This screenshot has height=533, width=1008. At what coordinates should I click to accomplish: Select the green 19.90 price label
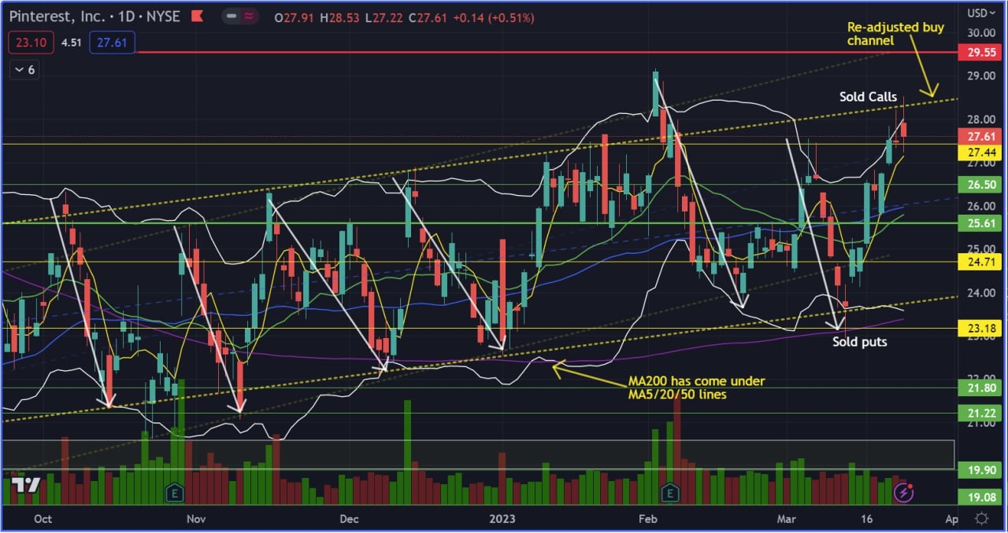coord(979,470)
